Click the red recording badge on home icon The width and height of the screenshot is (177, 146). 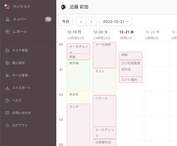pos(5,5)
